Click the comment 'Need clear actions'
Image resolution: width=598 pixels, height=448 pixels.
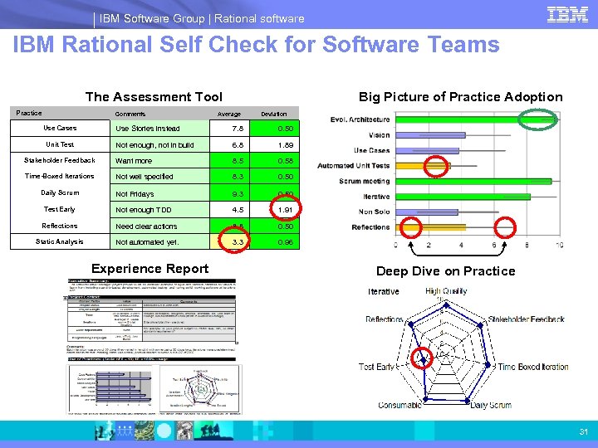click(146, 226)
